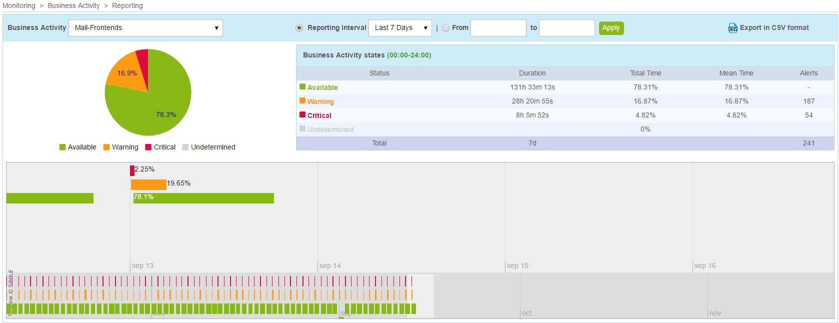
Task: Select the From date range radio button
Action: 445,28
